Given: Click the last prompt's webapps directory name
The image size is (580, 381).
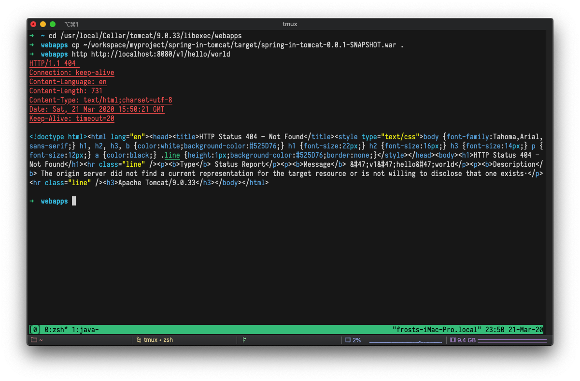Looking at the screenshot, I should tap(55, 201).
